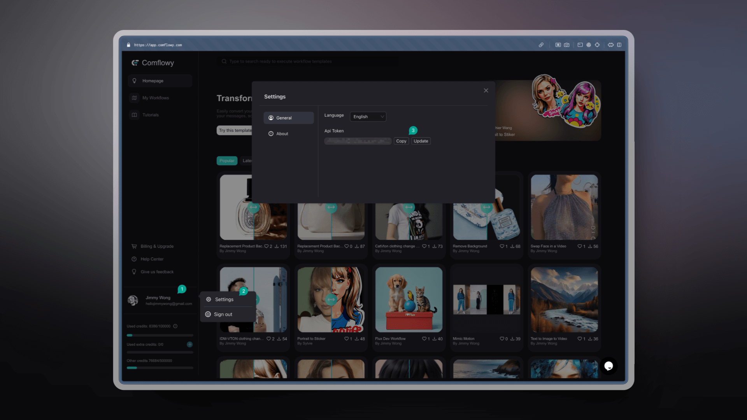This screenshot has height=420, width=747.
Task: Toggle the split view icon in browser bar
Action: [619, 45]
